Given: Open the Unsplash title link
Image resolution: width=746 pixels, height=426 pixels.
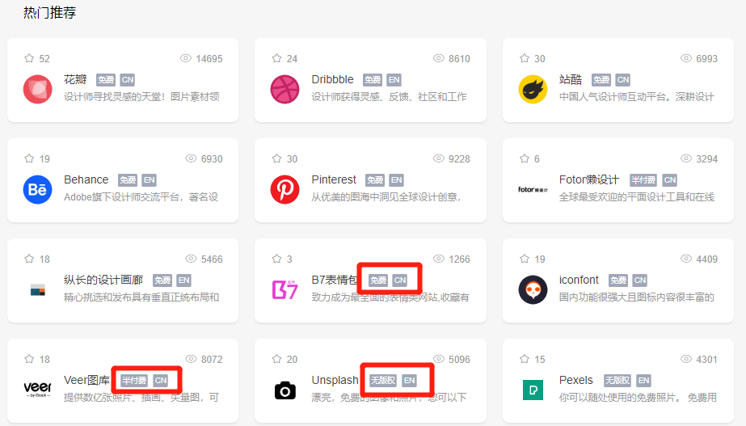Looking at the screenshot, I should 335,380.
